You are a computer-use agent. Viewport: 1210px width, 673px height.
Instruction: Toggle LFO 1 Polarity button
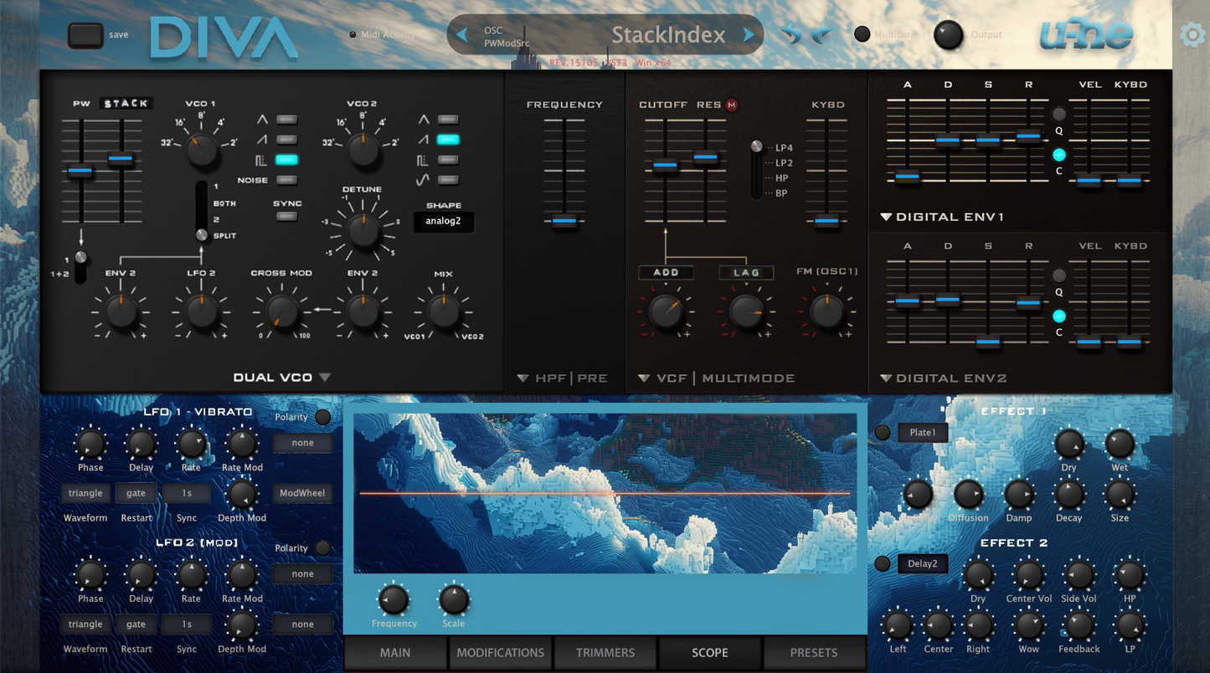[x=322, y=417]
